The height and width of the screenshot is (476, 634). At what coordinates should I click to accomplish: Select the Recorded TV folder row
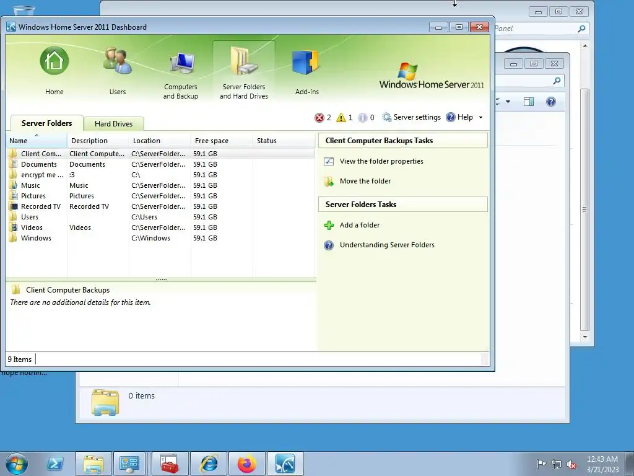pos(160,206)
